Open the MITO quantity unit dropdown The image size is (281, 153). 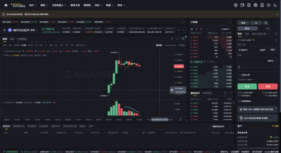click(272, 61)
